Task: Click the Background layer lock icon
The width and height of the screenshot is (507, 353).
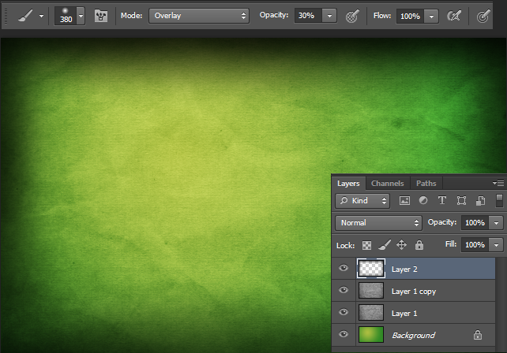Action: (478, 335)
